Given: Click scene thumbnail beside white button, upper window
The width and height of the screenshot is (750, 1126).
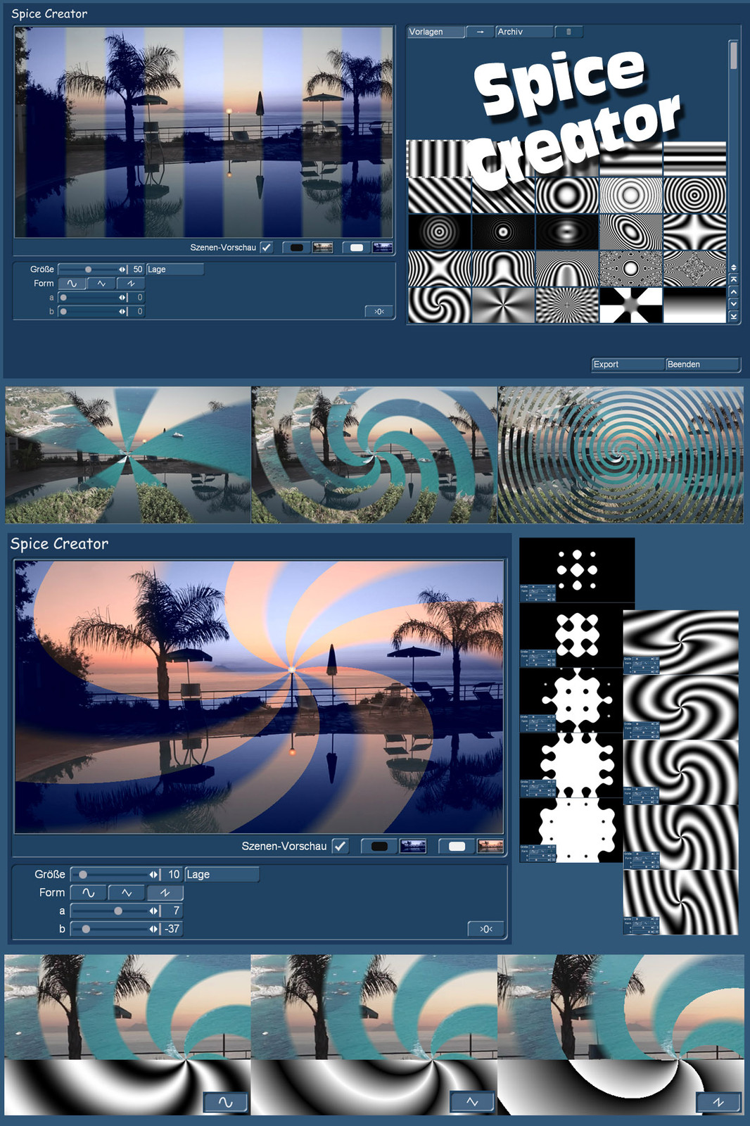Looking at the screenshot, I should (x=383, y=248).
